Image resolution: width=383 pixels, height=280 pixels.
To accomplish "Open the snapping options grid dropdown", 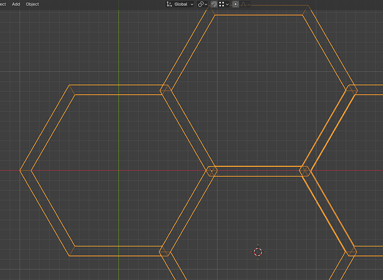I will (x=224, y=4).
